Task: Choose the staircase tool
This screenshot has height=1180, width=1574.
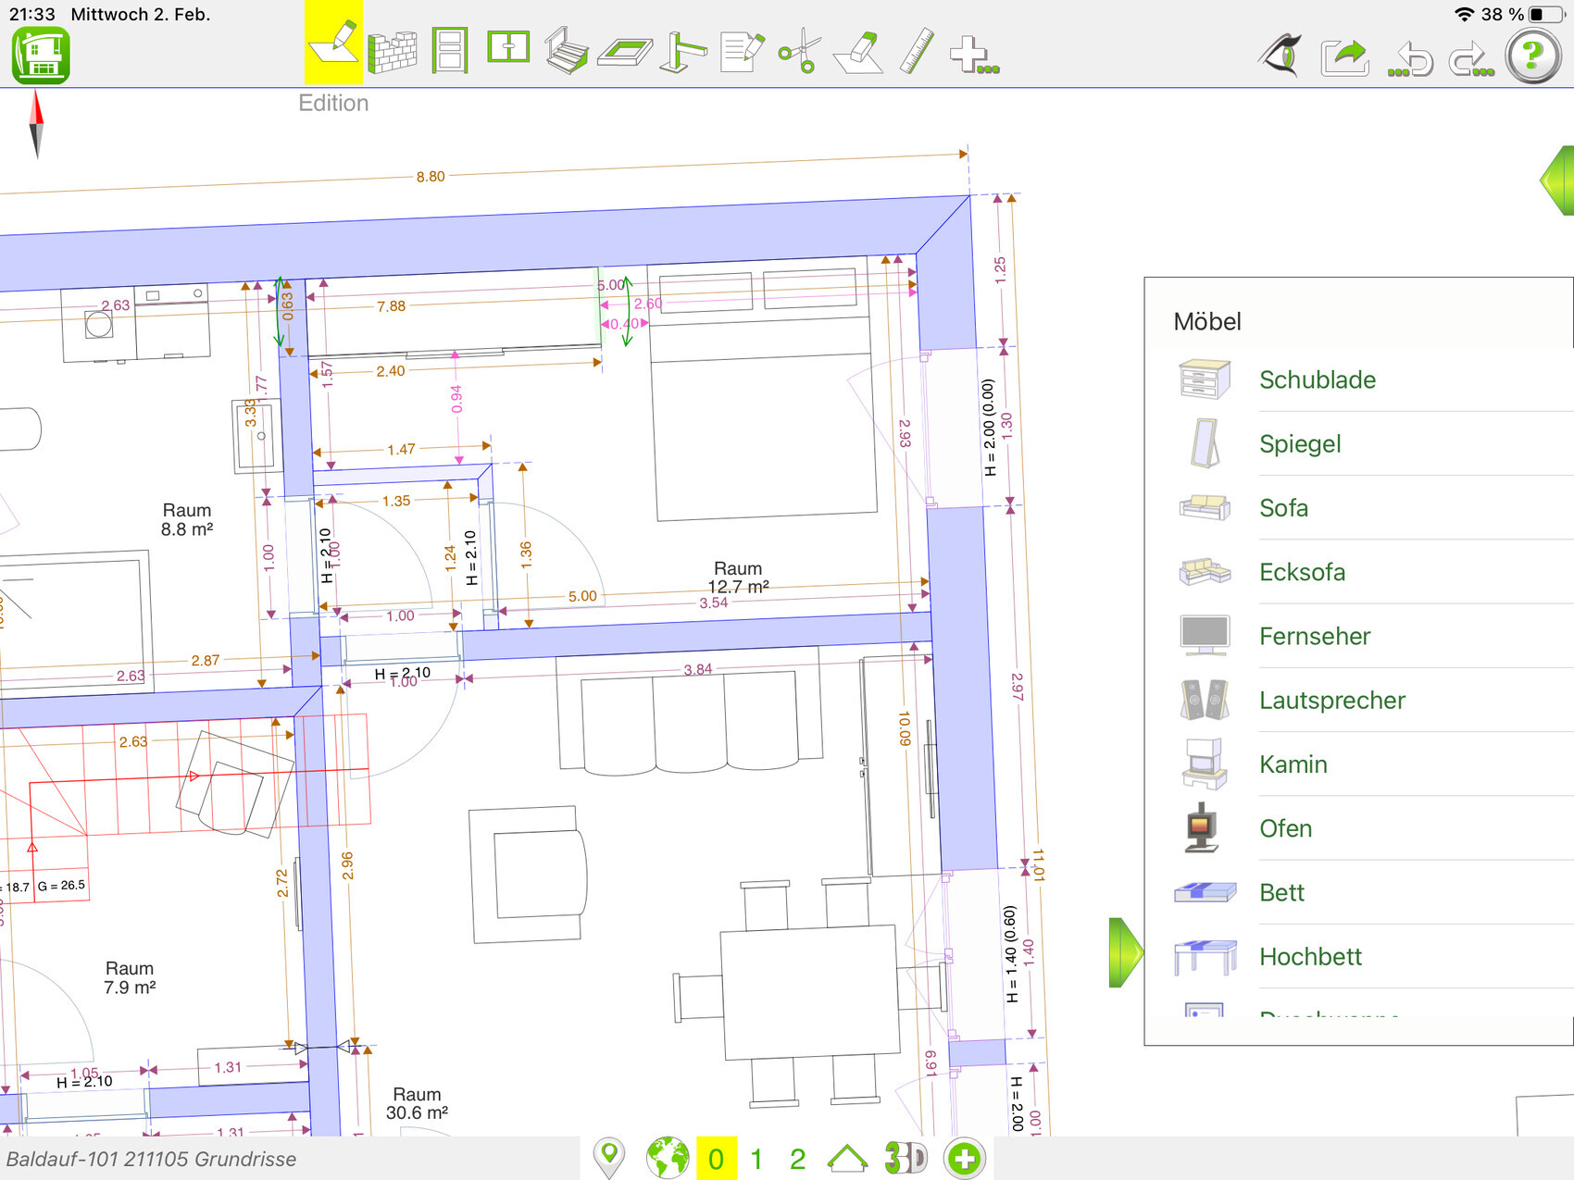Action: 566,52
